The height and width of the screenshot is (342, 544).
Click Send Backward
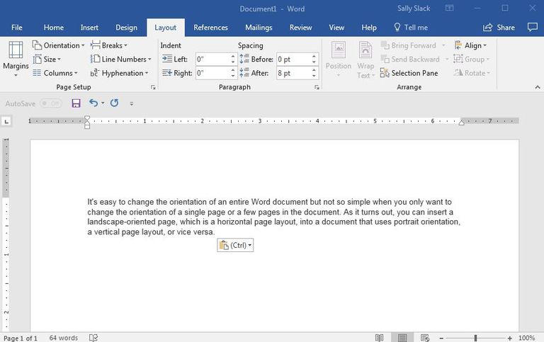pyautogui.click(x=410, y=59)
